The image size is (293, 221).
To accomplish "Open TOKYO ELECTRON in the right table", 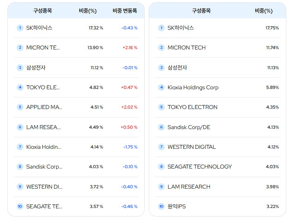I will [193, 107].
